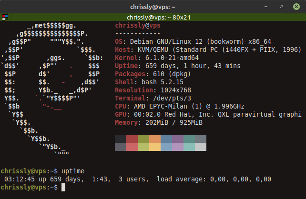Click the typed 'uptime' command
Viewport: 306px width, 199px height.
(x=73, y=171)
